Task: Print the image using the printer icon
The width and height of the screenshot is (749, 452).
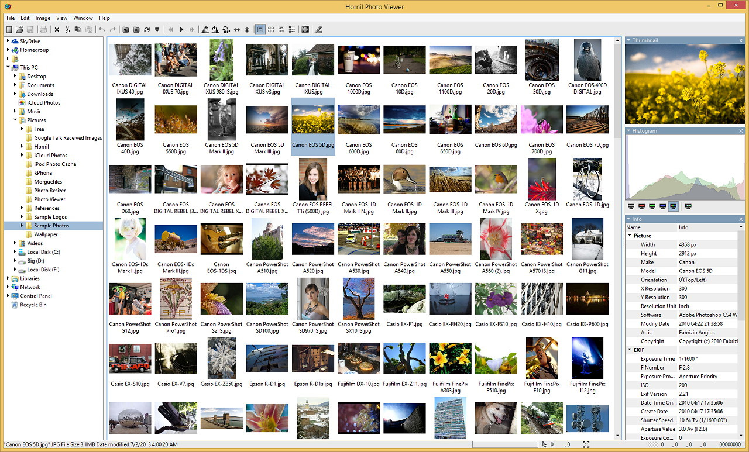Action: [43, 29]
